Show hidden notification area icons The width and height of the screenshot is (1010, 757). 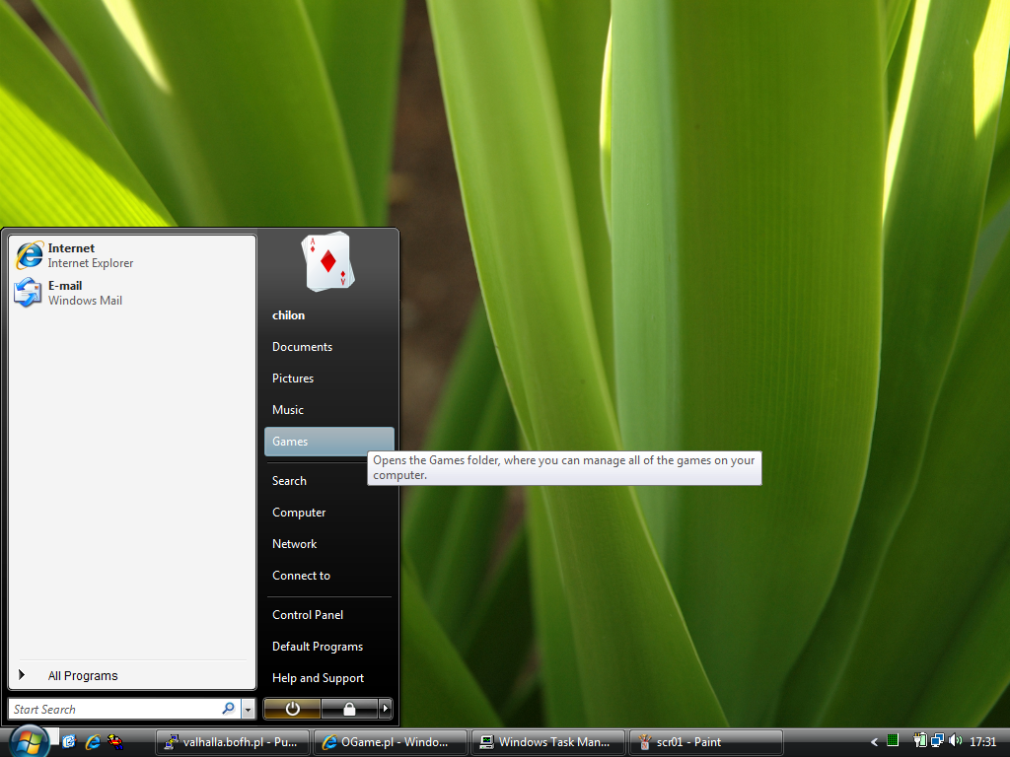[x=874, y=741]
